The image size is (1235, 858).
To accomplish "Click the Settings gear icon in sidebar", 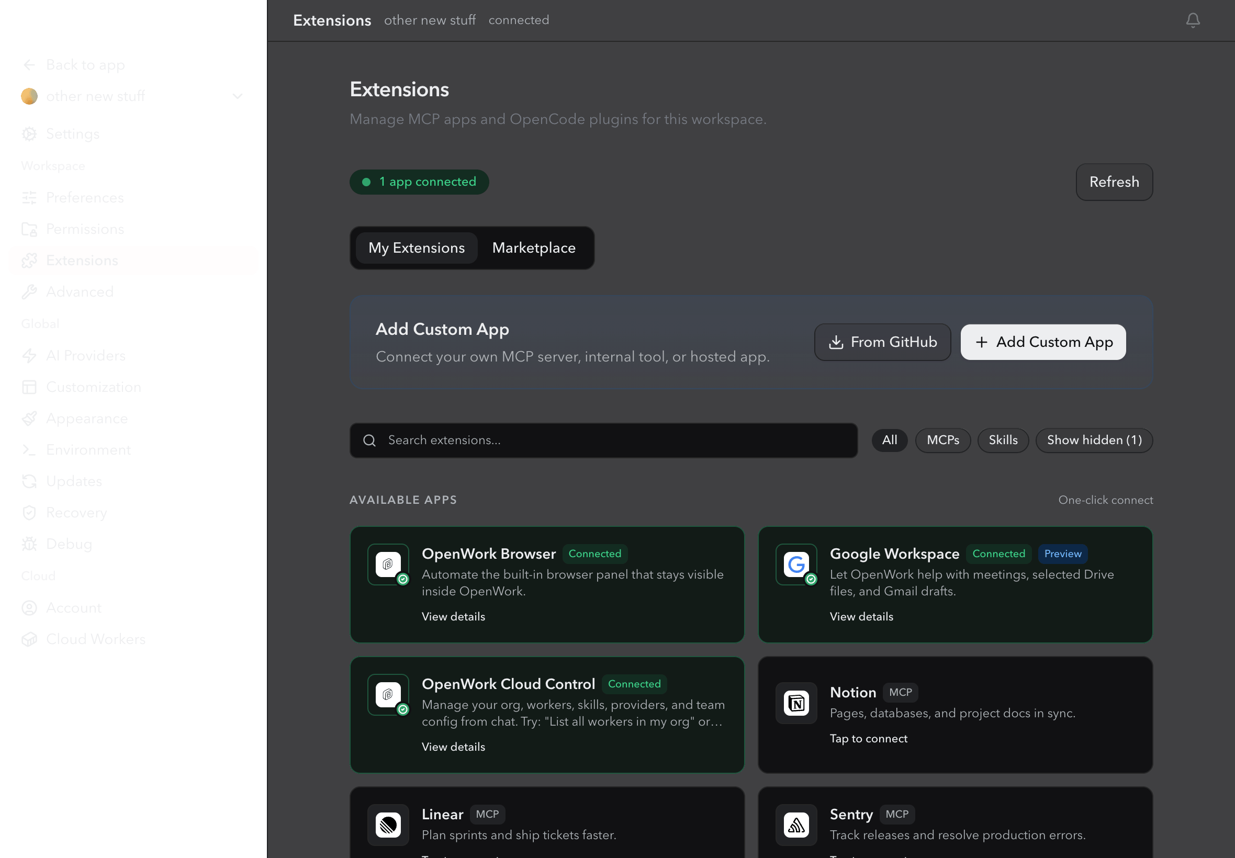I will click(x=29, y=134).
